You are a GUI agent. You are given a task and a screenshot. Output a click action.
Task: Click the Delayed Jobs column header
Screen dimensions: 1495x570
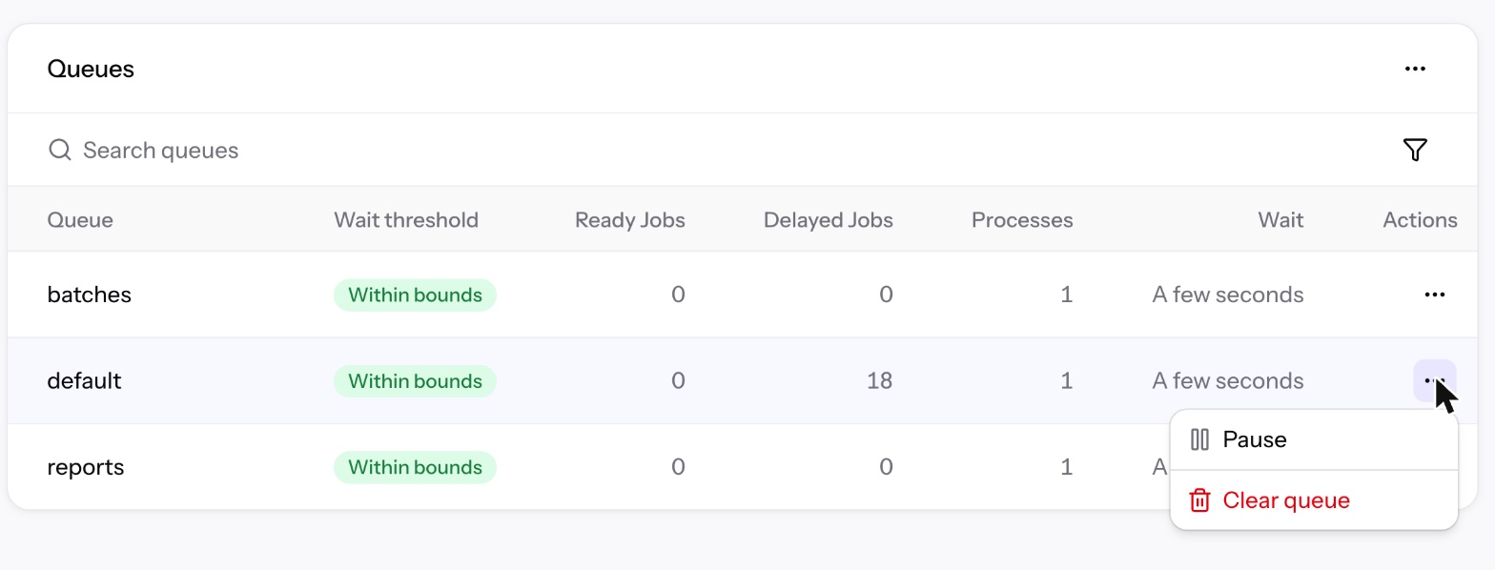tap(829, 220)
